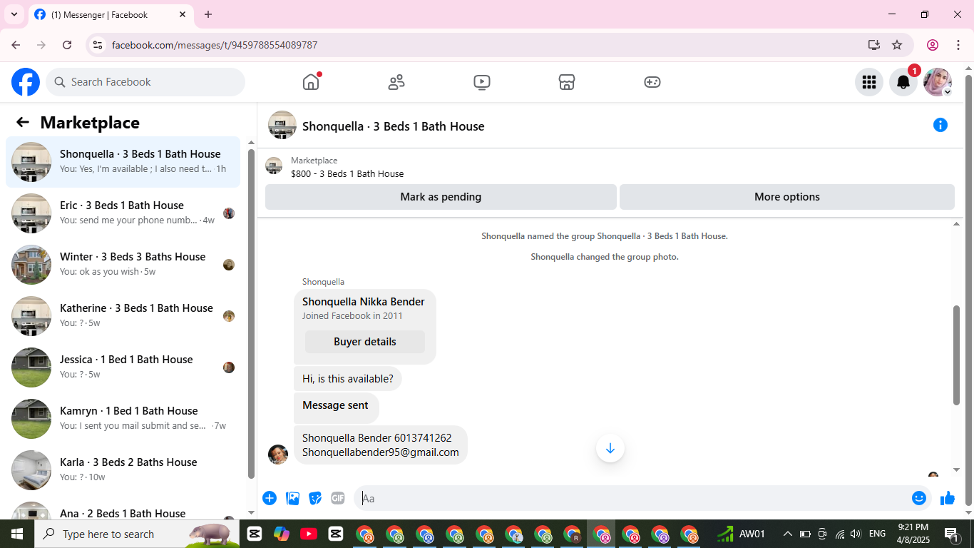Send a thumbs-up like
This screenshot has height=548, width=974.
pos(948,498)
